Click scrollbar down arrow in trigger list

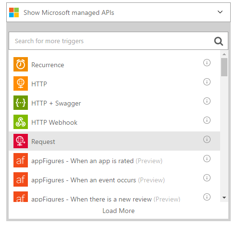[x=224, y=198]
